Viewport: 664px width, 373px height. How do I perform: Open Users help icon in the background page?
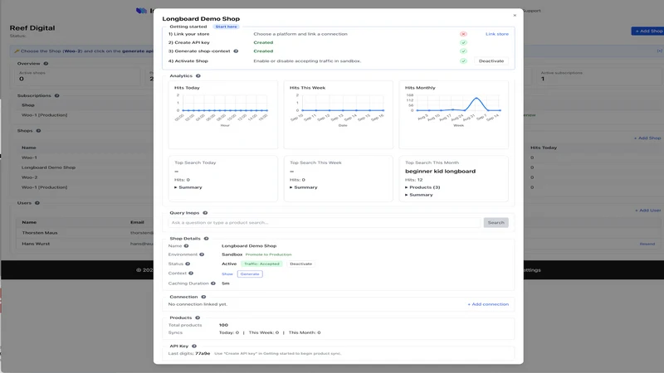tap(37, 203)
